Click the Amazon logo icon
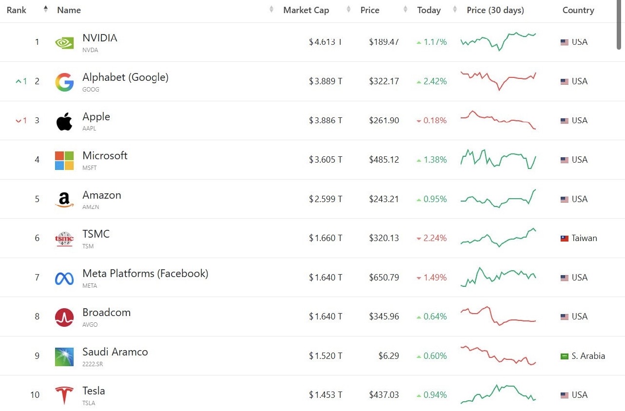625x411 pixels. (64, 200)
